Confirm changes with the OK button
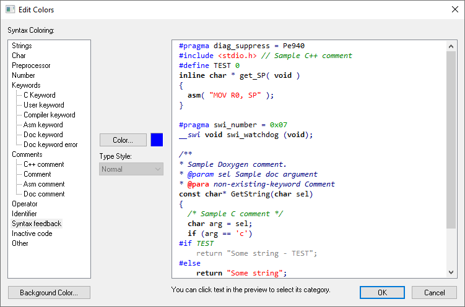This screenshot has height=307, width=465. [x=382, y=293]
